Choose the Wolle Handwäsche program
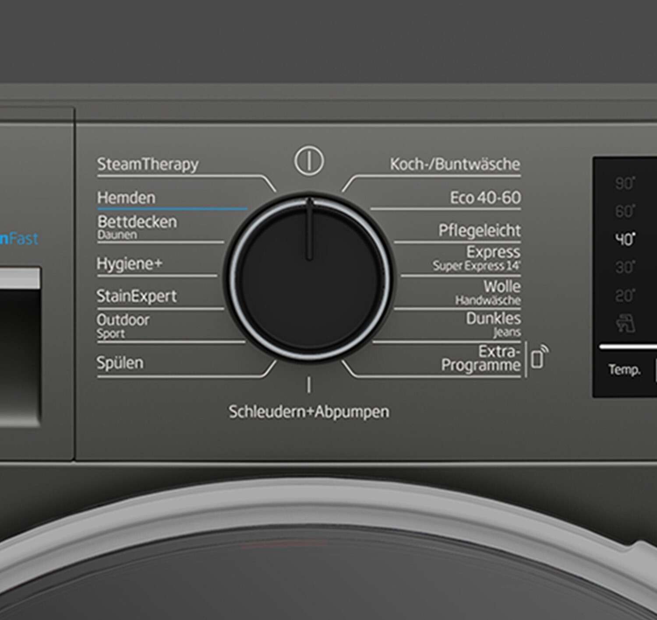 tap(488, 292)
